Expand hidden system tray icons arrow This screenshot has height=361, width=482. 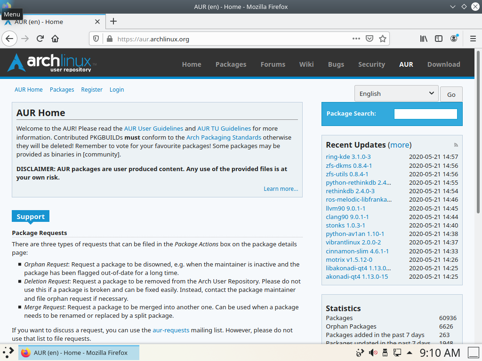pyautogui.click(x=410, y=353)
